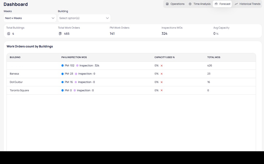The width and height of the screenshot is (264, 164).
Task: Click the Inspections WOs value 324
Action: pyautogui.click(x=164, y=34)
